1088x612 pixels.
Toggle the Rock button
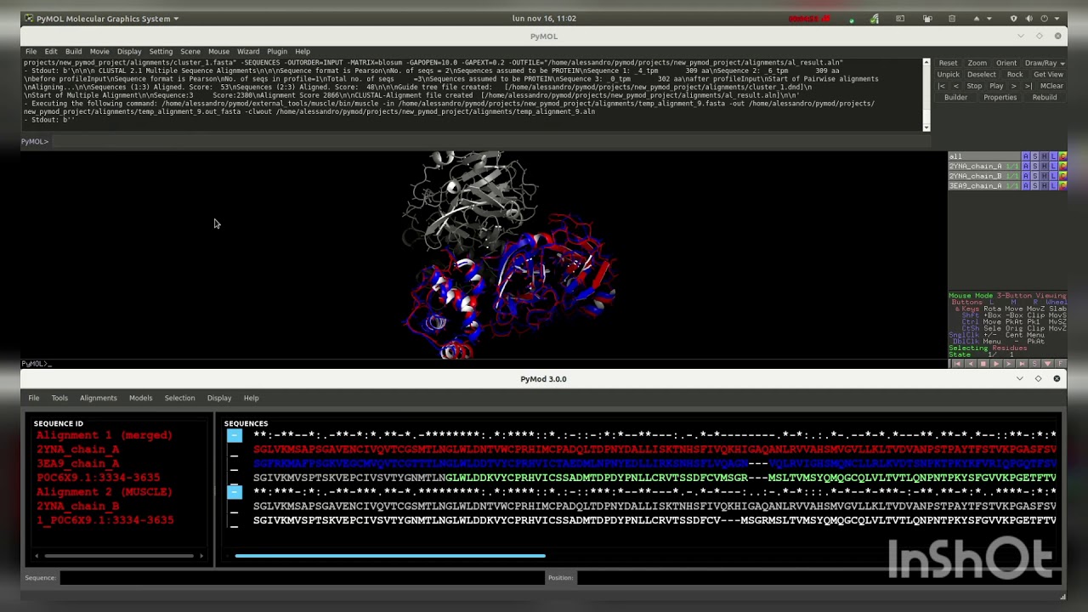(1015, 75)
